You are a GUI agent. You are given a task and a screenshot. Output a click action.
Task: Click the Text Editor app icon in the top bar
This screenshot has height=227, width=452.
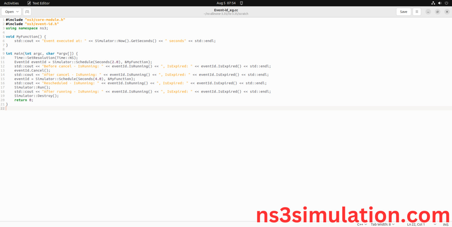click(29, 3)
